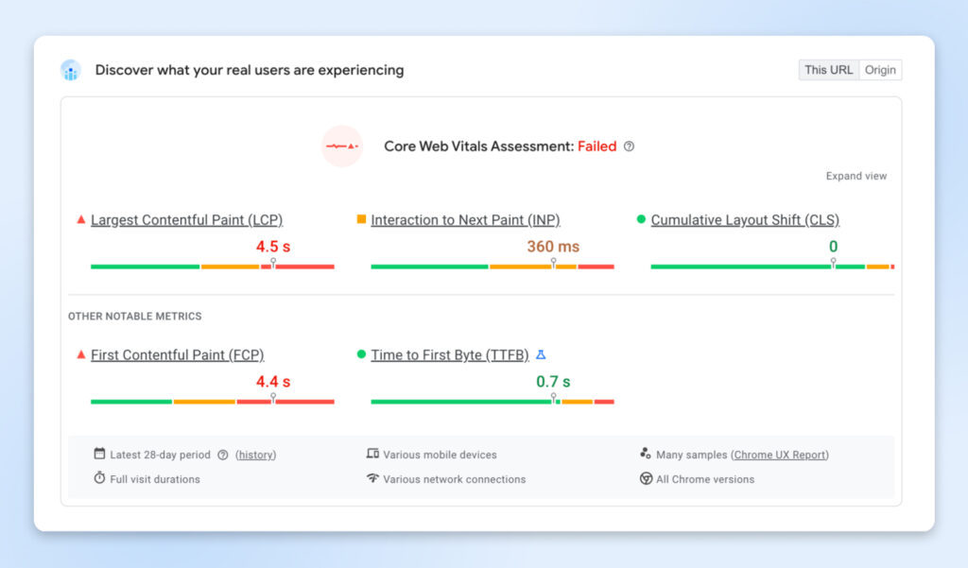Select the red triangle icon beside LCP
The image size is (968, 568).
[80, 219]
